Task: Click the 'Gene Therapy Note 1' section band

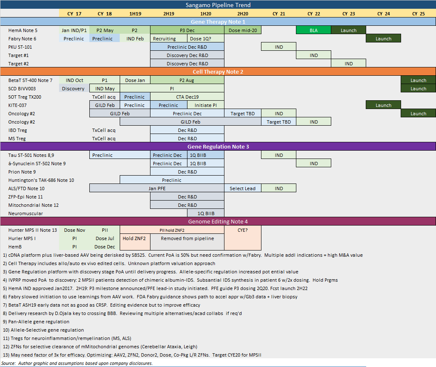Action: tap(218, 22)
